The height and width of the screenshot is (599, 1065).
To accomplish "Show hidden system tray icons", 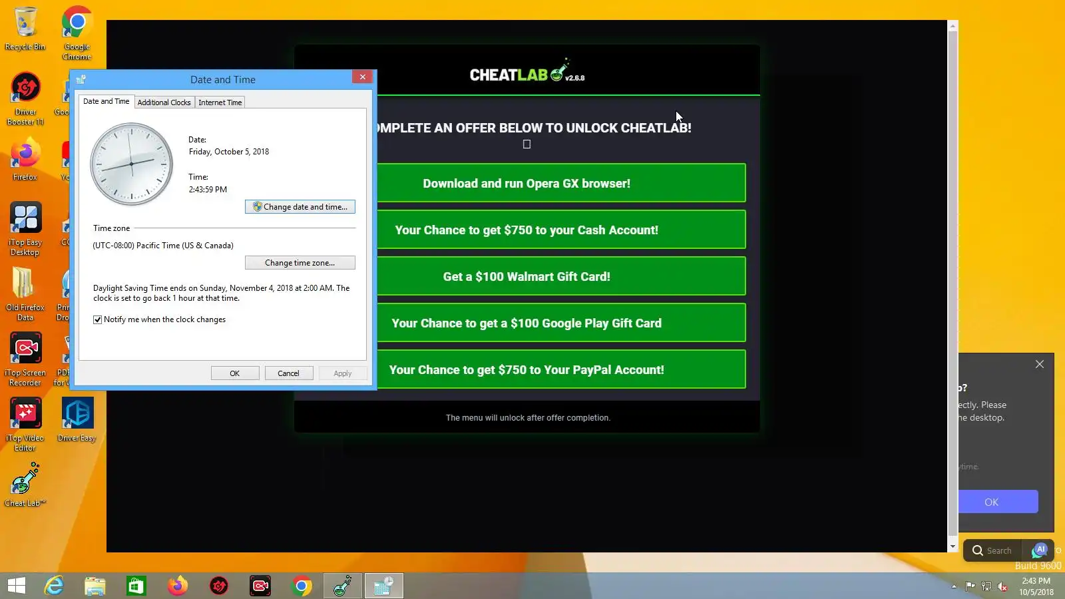I will pos(954,586).
